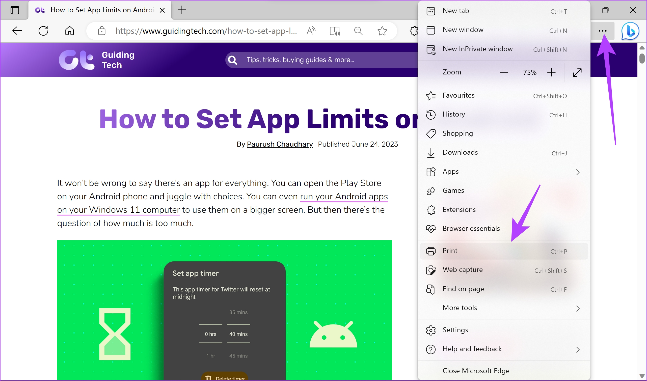Enter Immersive Reader mode
This screenshot has height=381, width=647.
[335, 31]
